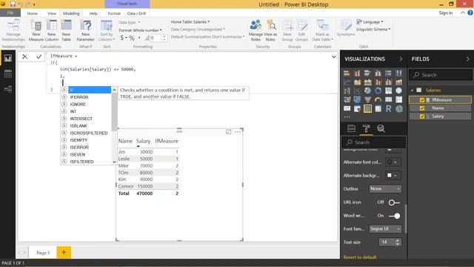Commit the formula with the checkmark icon
The height and width of the screenshot is (267, 474).
pos(39,56)
